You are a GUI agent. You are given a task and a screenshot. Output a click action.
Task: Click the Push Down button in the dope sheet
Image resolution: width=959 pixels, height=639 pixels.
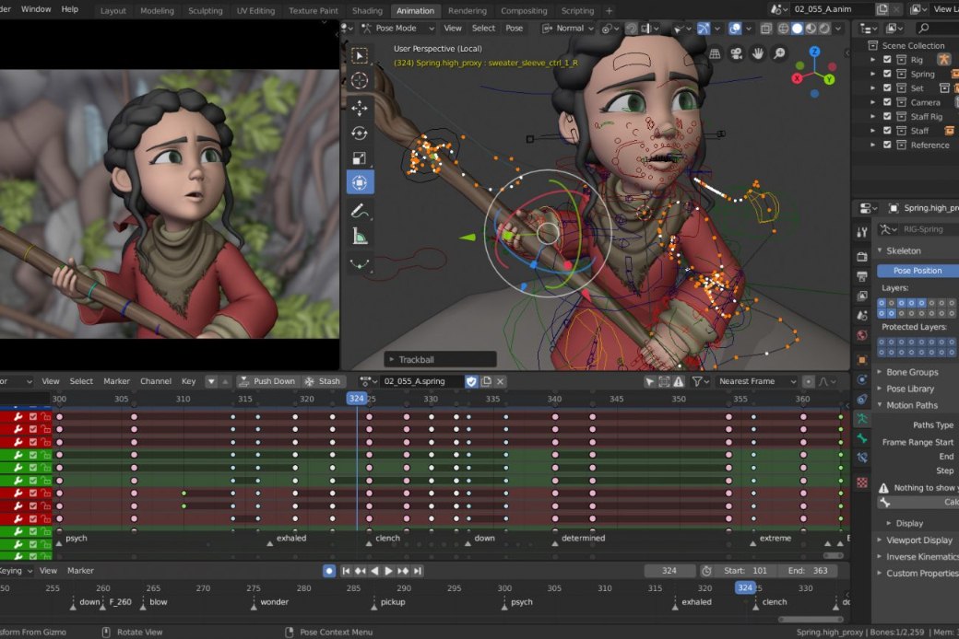[268, 380]
